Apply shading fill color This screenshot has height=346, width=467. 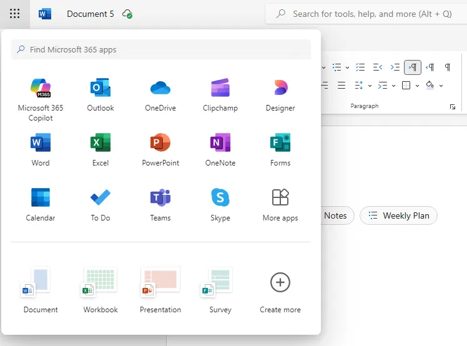pos(430,85)
